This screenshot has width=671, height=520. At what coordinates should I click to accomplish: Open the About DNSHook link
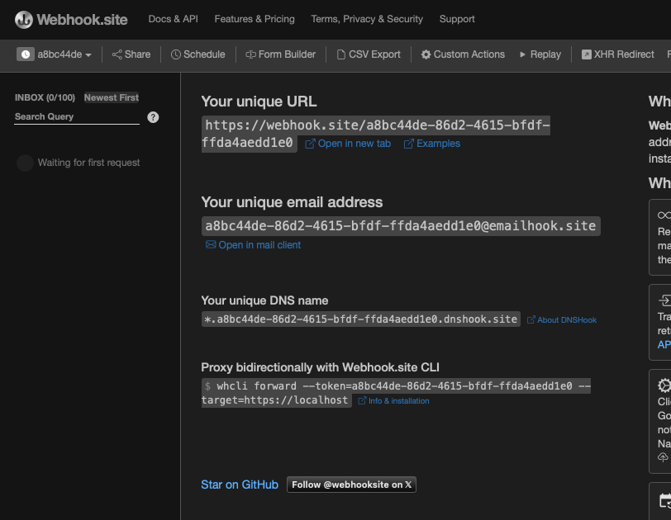(x=561, y=320)
